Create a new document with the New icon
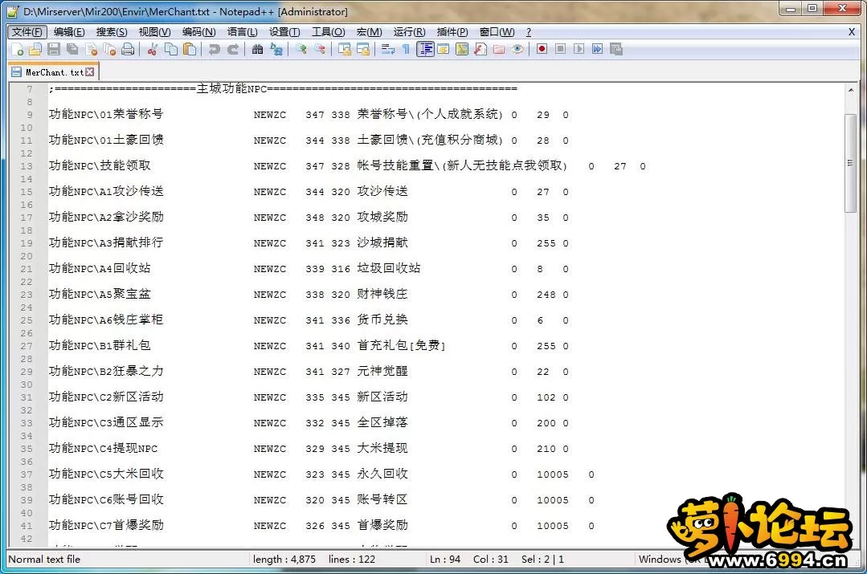The width and height of the screenshot is (867, 574). click(x=17, y=50)
